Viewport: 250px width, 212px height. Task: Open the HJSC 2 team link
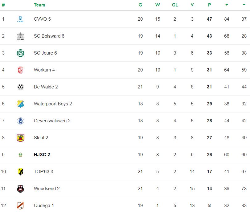42,155
